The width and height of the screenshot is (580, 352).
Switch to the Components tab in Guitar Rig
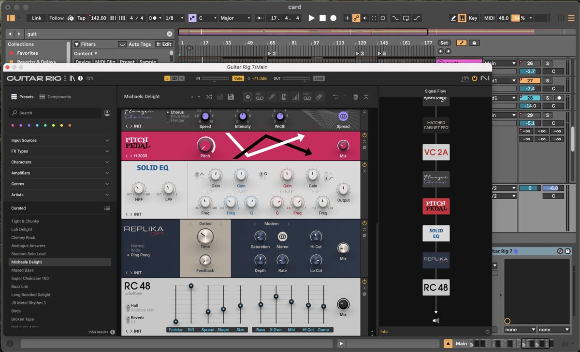(x=55, y=97)
